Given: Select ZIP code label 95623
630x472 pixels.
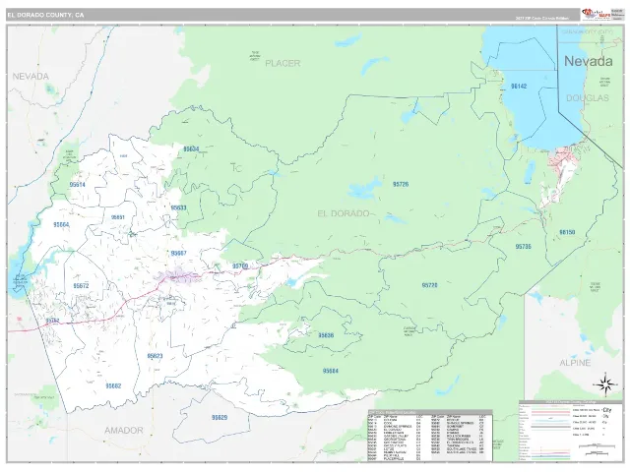Looking at the screenshot, I should (155, 356).
